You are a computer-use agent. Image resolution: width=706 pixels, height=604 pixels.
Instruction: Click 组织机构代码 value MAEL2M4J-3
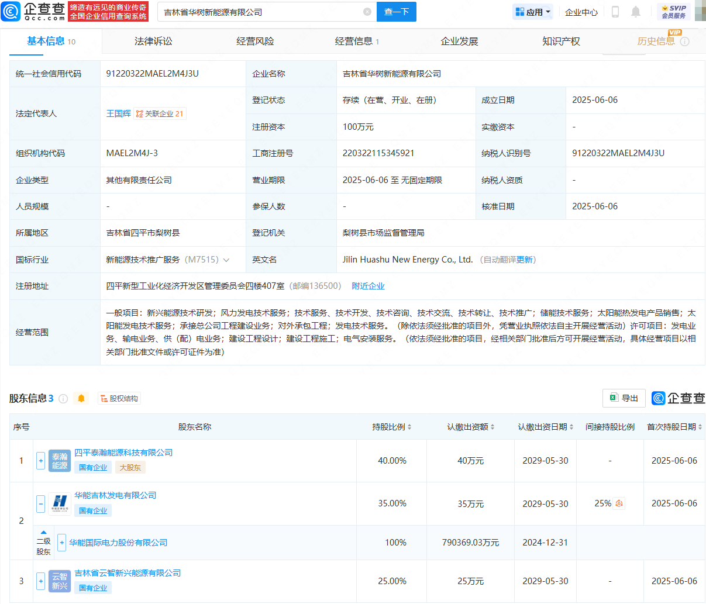coord(132,153)
